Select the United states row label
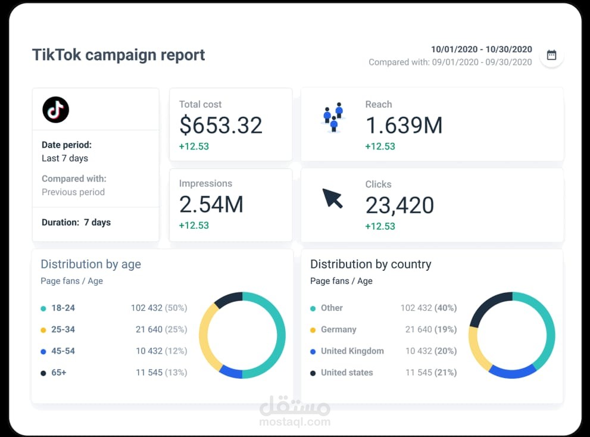Screen dimensions: 590x437 pyautogui.click(x=346, y=373)
